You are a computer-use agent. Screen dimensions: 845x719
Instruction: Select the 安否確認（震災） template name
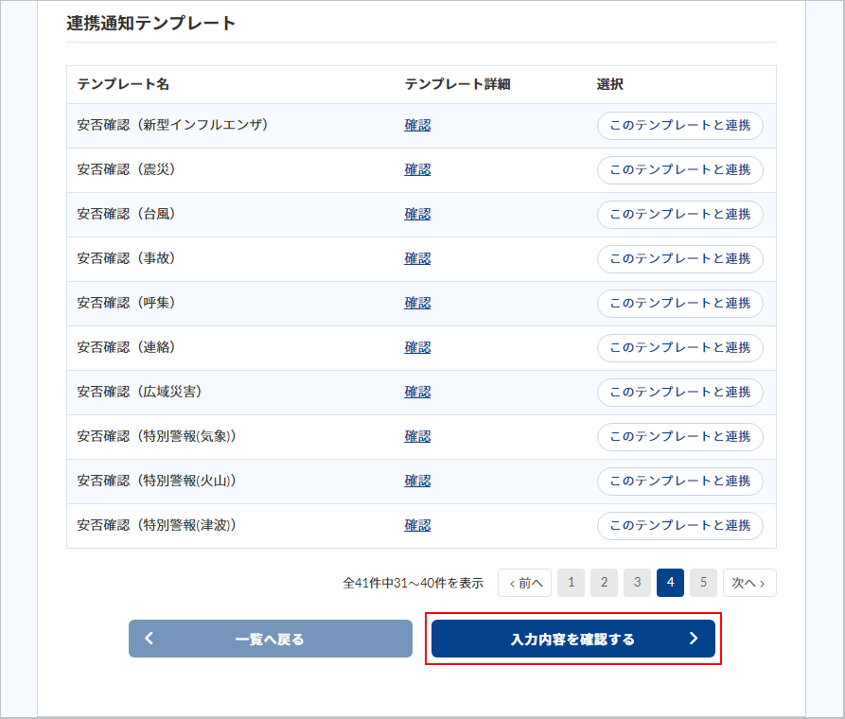pyautogui.click(x=126, y=169)
